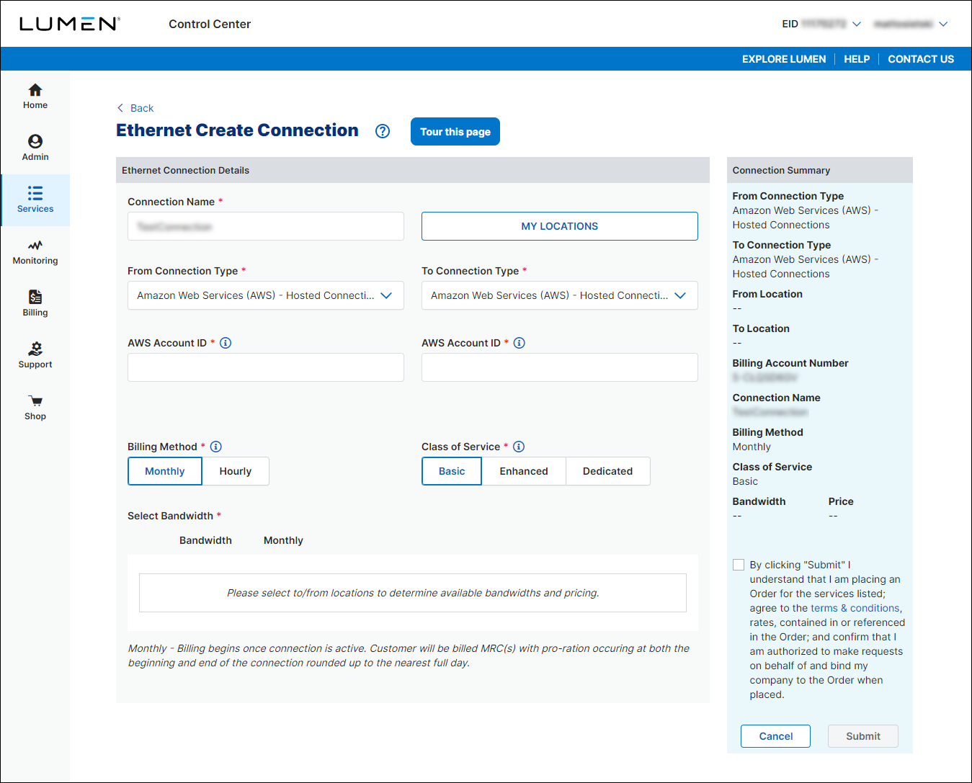Open From Connection Type dropdown
Screen dimensions: 972x783
[x=265, y=295]
